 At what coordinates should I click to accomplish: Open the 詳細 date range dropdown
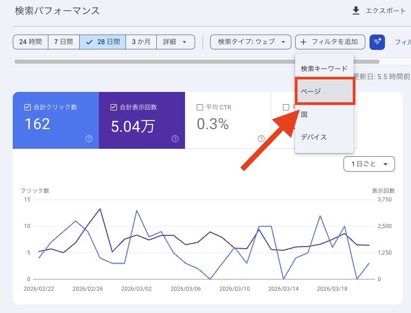coord(175,42)
